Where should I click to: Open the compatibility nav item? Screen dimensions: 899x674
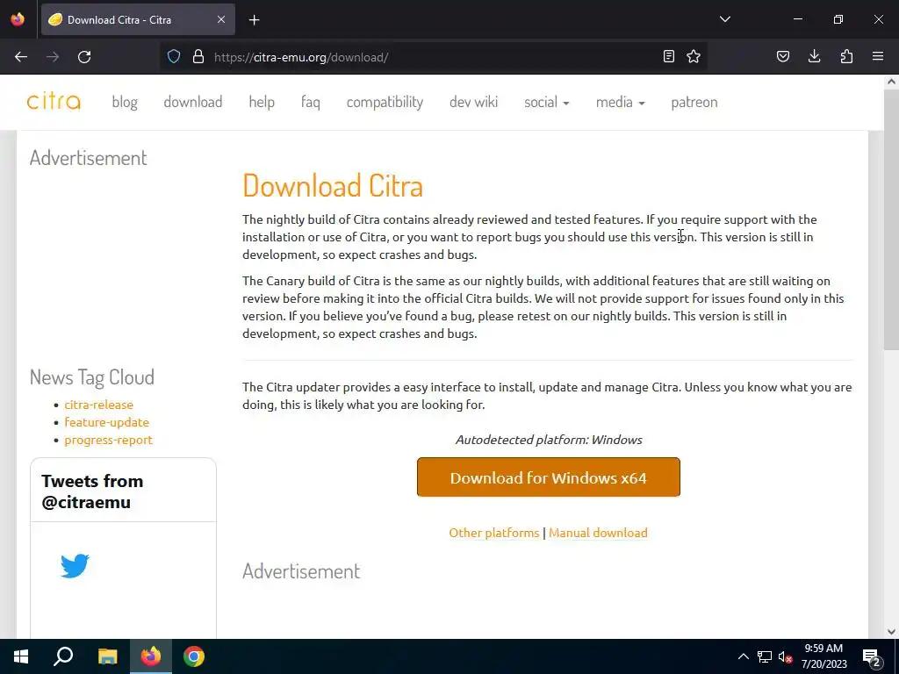click(x=385, y=102)
